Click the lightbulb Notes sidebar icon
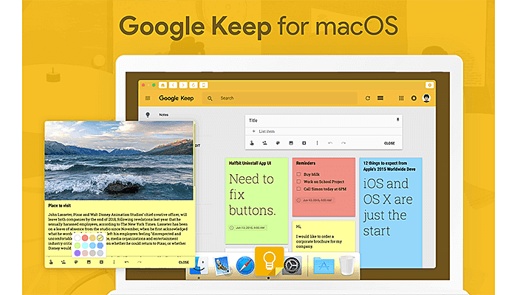Viewport: 517px width, 295px height. click(x=148, y=114)
